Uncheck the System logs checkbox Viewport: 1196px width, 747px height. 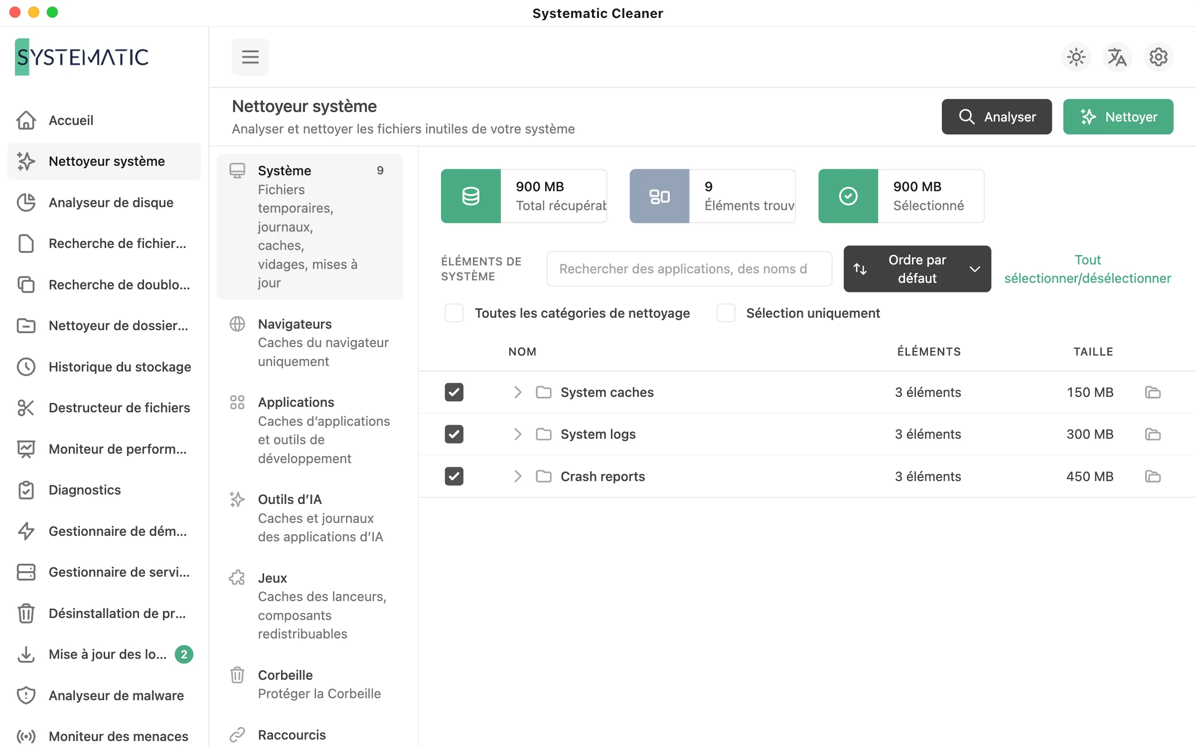(x=454, y=434)
